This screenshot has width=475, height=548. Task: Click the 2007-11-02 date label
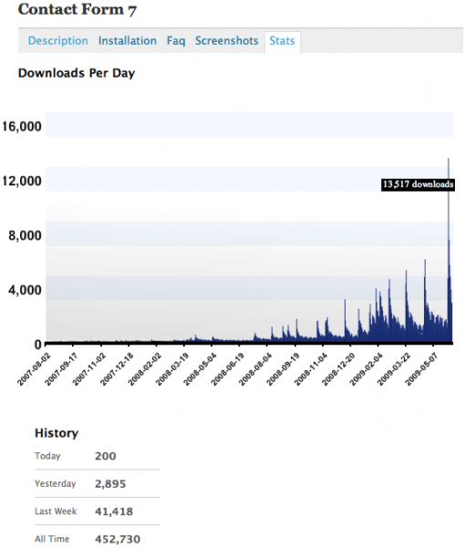(89, 369)
